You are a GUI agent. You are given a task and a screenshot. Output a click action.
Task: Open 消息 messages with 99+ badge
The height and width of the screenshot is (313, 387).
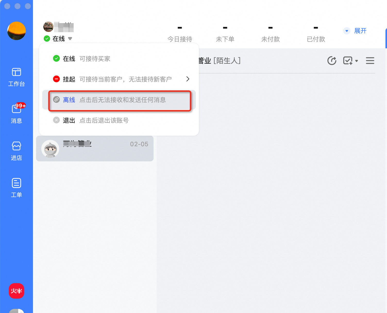16,113
